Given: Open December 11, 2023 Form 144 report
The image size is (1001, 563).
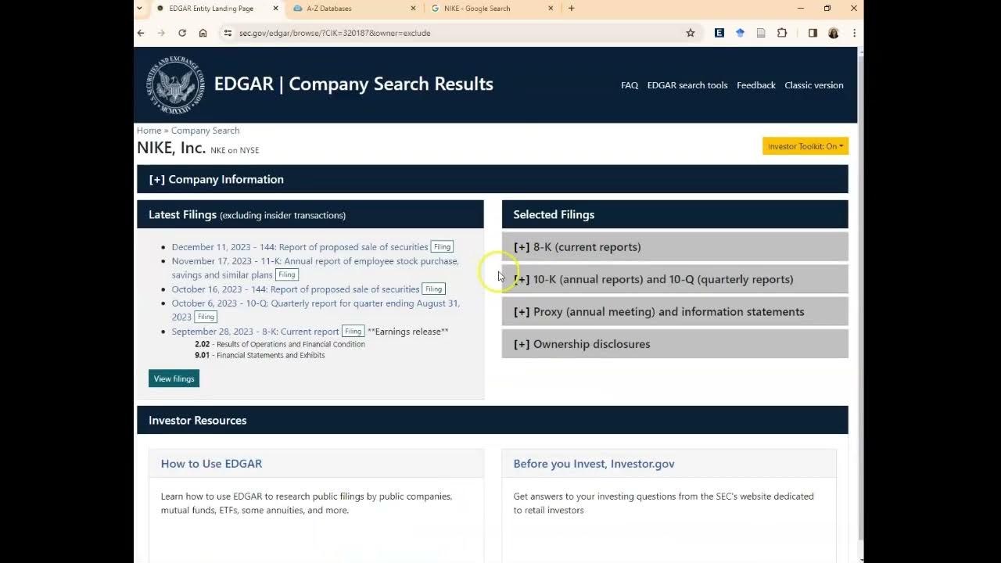Looking at the screenshot, I should (300, 247).
